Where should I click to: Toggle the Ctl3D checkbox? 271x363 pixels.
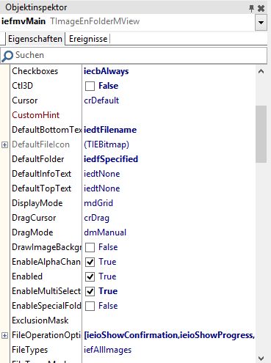click(x=90, y=86)
